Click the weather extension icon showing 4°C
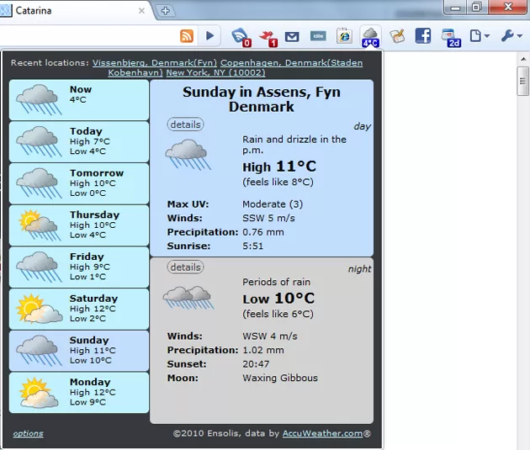 (x=370, y=36)
